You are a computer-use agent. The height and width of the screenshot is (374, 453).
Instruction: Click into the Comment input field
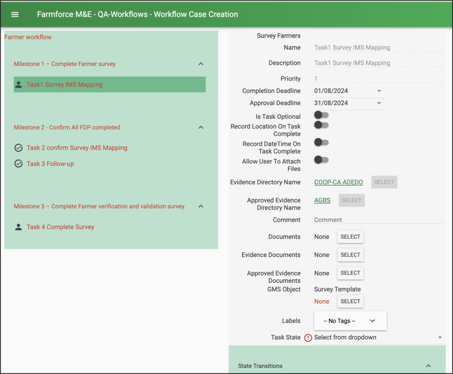click(x=379, y=220)
